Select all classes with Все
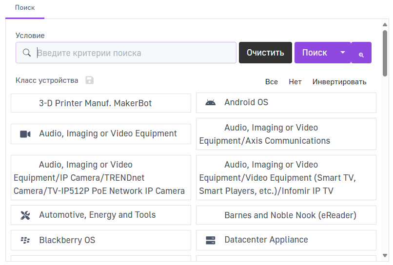 pos(272,82)
